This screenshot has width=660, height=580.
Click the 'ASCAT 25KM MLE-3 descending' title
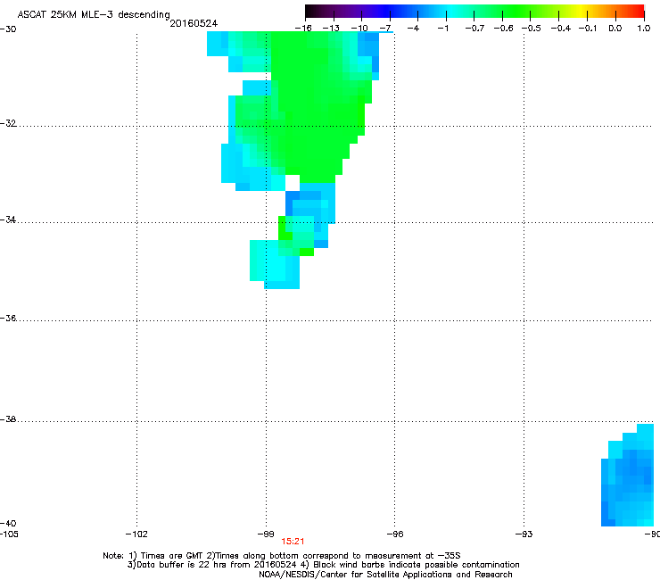pyautogui.click(x=94, y=15)
